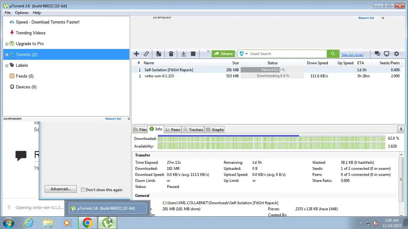
Task: Toggle the Don't show this again checkbox
Action: pyautogui.click(x=83, y=190)
